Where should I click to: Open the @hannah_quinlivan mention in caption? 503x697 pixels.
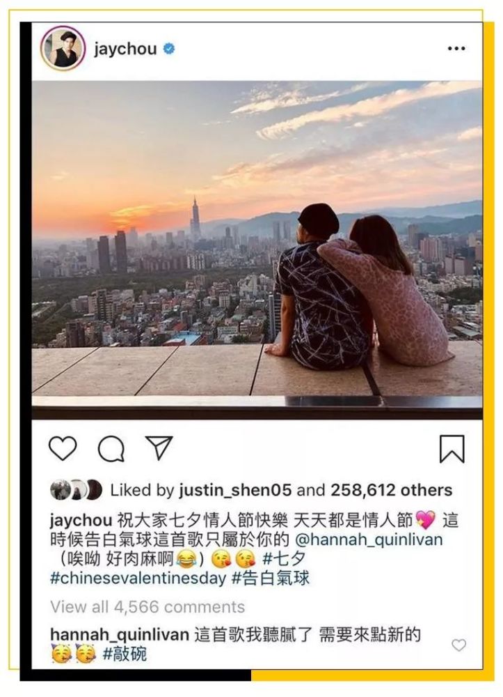click(369, 539)
